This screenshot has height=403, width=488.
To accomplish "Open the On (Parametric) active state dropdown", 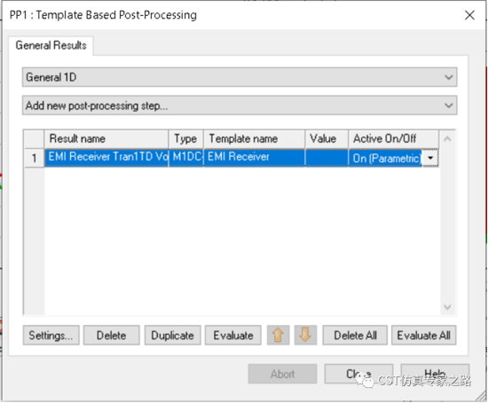I will 430,158.
